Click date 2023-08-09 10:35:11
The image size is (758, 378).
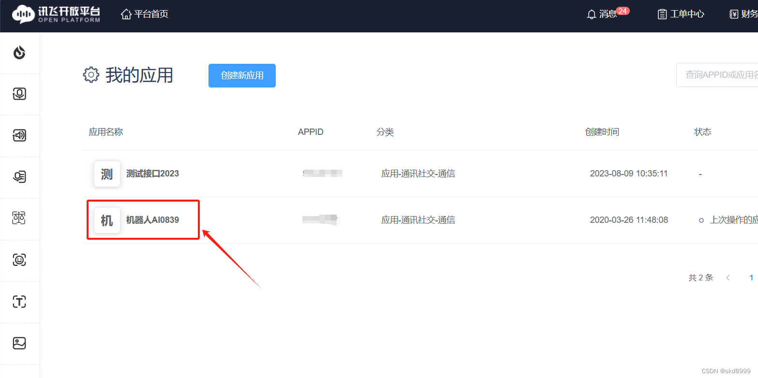629,174
